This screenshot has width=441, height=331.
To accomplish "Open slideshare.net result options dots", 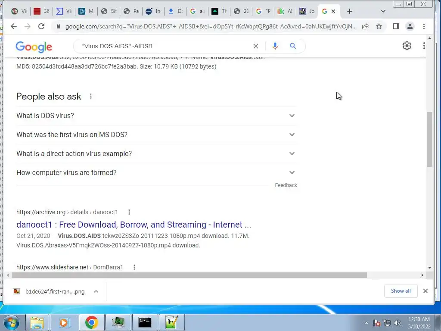I will click(x=134, y=267).
